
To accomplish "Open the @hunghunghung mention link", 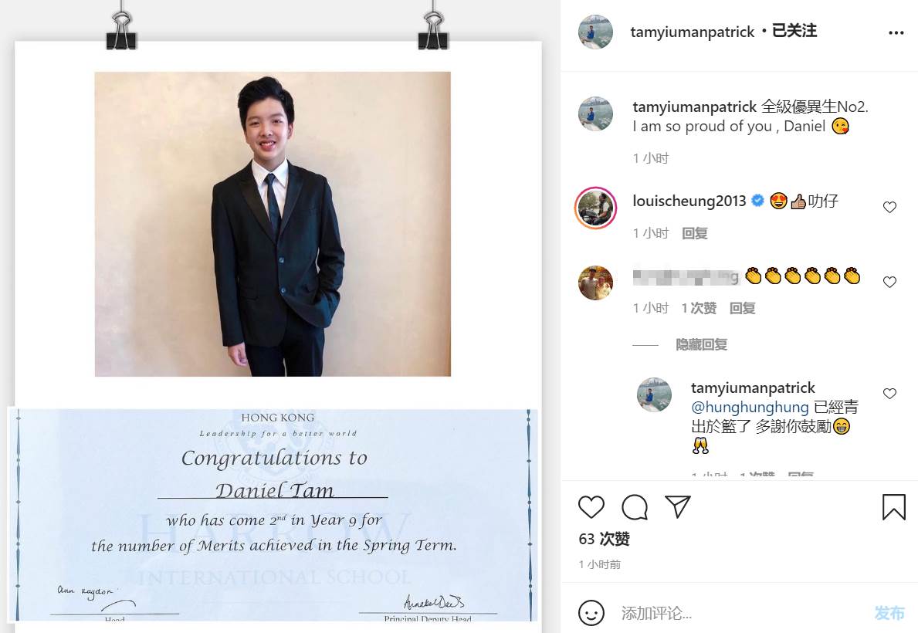I will tap(750, 407).
